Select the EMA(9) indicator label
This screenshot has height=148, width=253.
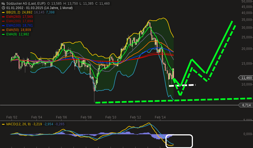[12, 34]
